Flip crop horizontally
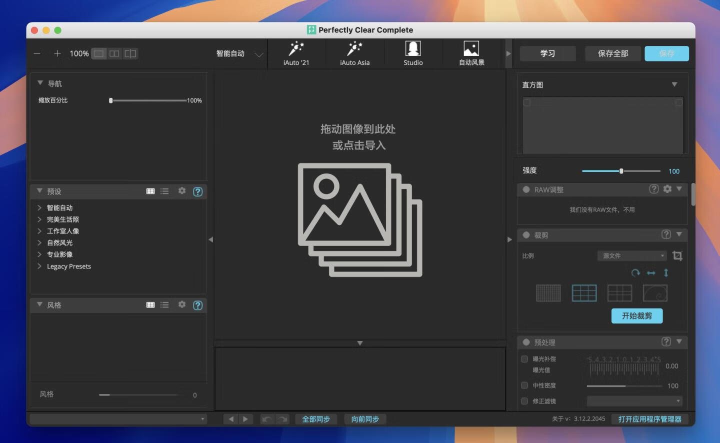Viewport: 720px width, 443px height. (x=651, y=273)
